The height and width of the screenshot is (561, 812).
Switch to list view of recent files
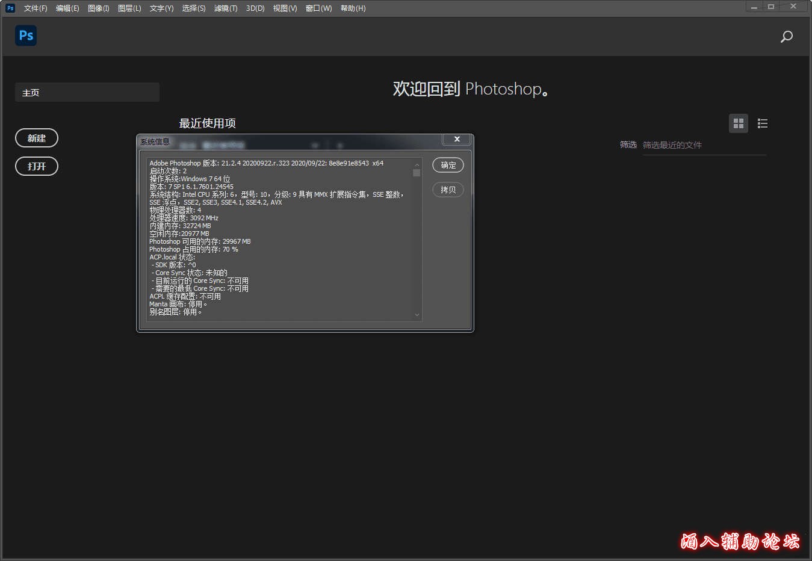[763, 123]
